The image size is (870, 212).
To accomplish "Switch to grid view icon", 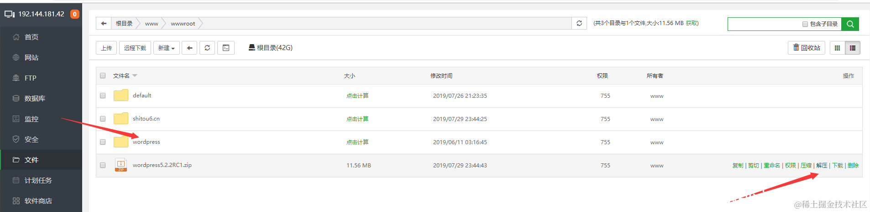I will pos(837,48).
